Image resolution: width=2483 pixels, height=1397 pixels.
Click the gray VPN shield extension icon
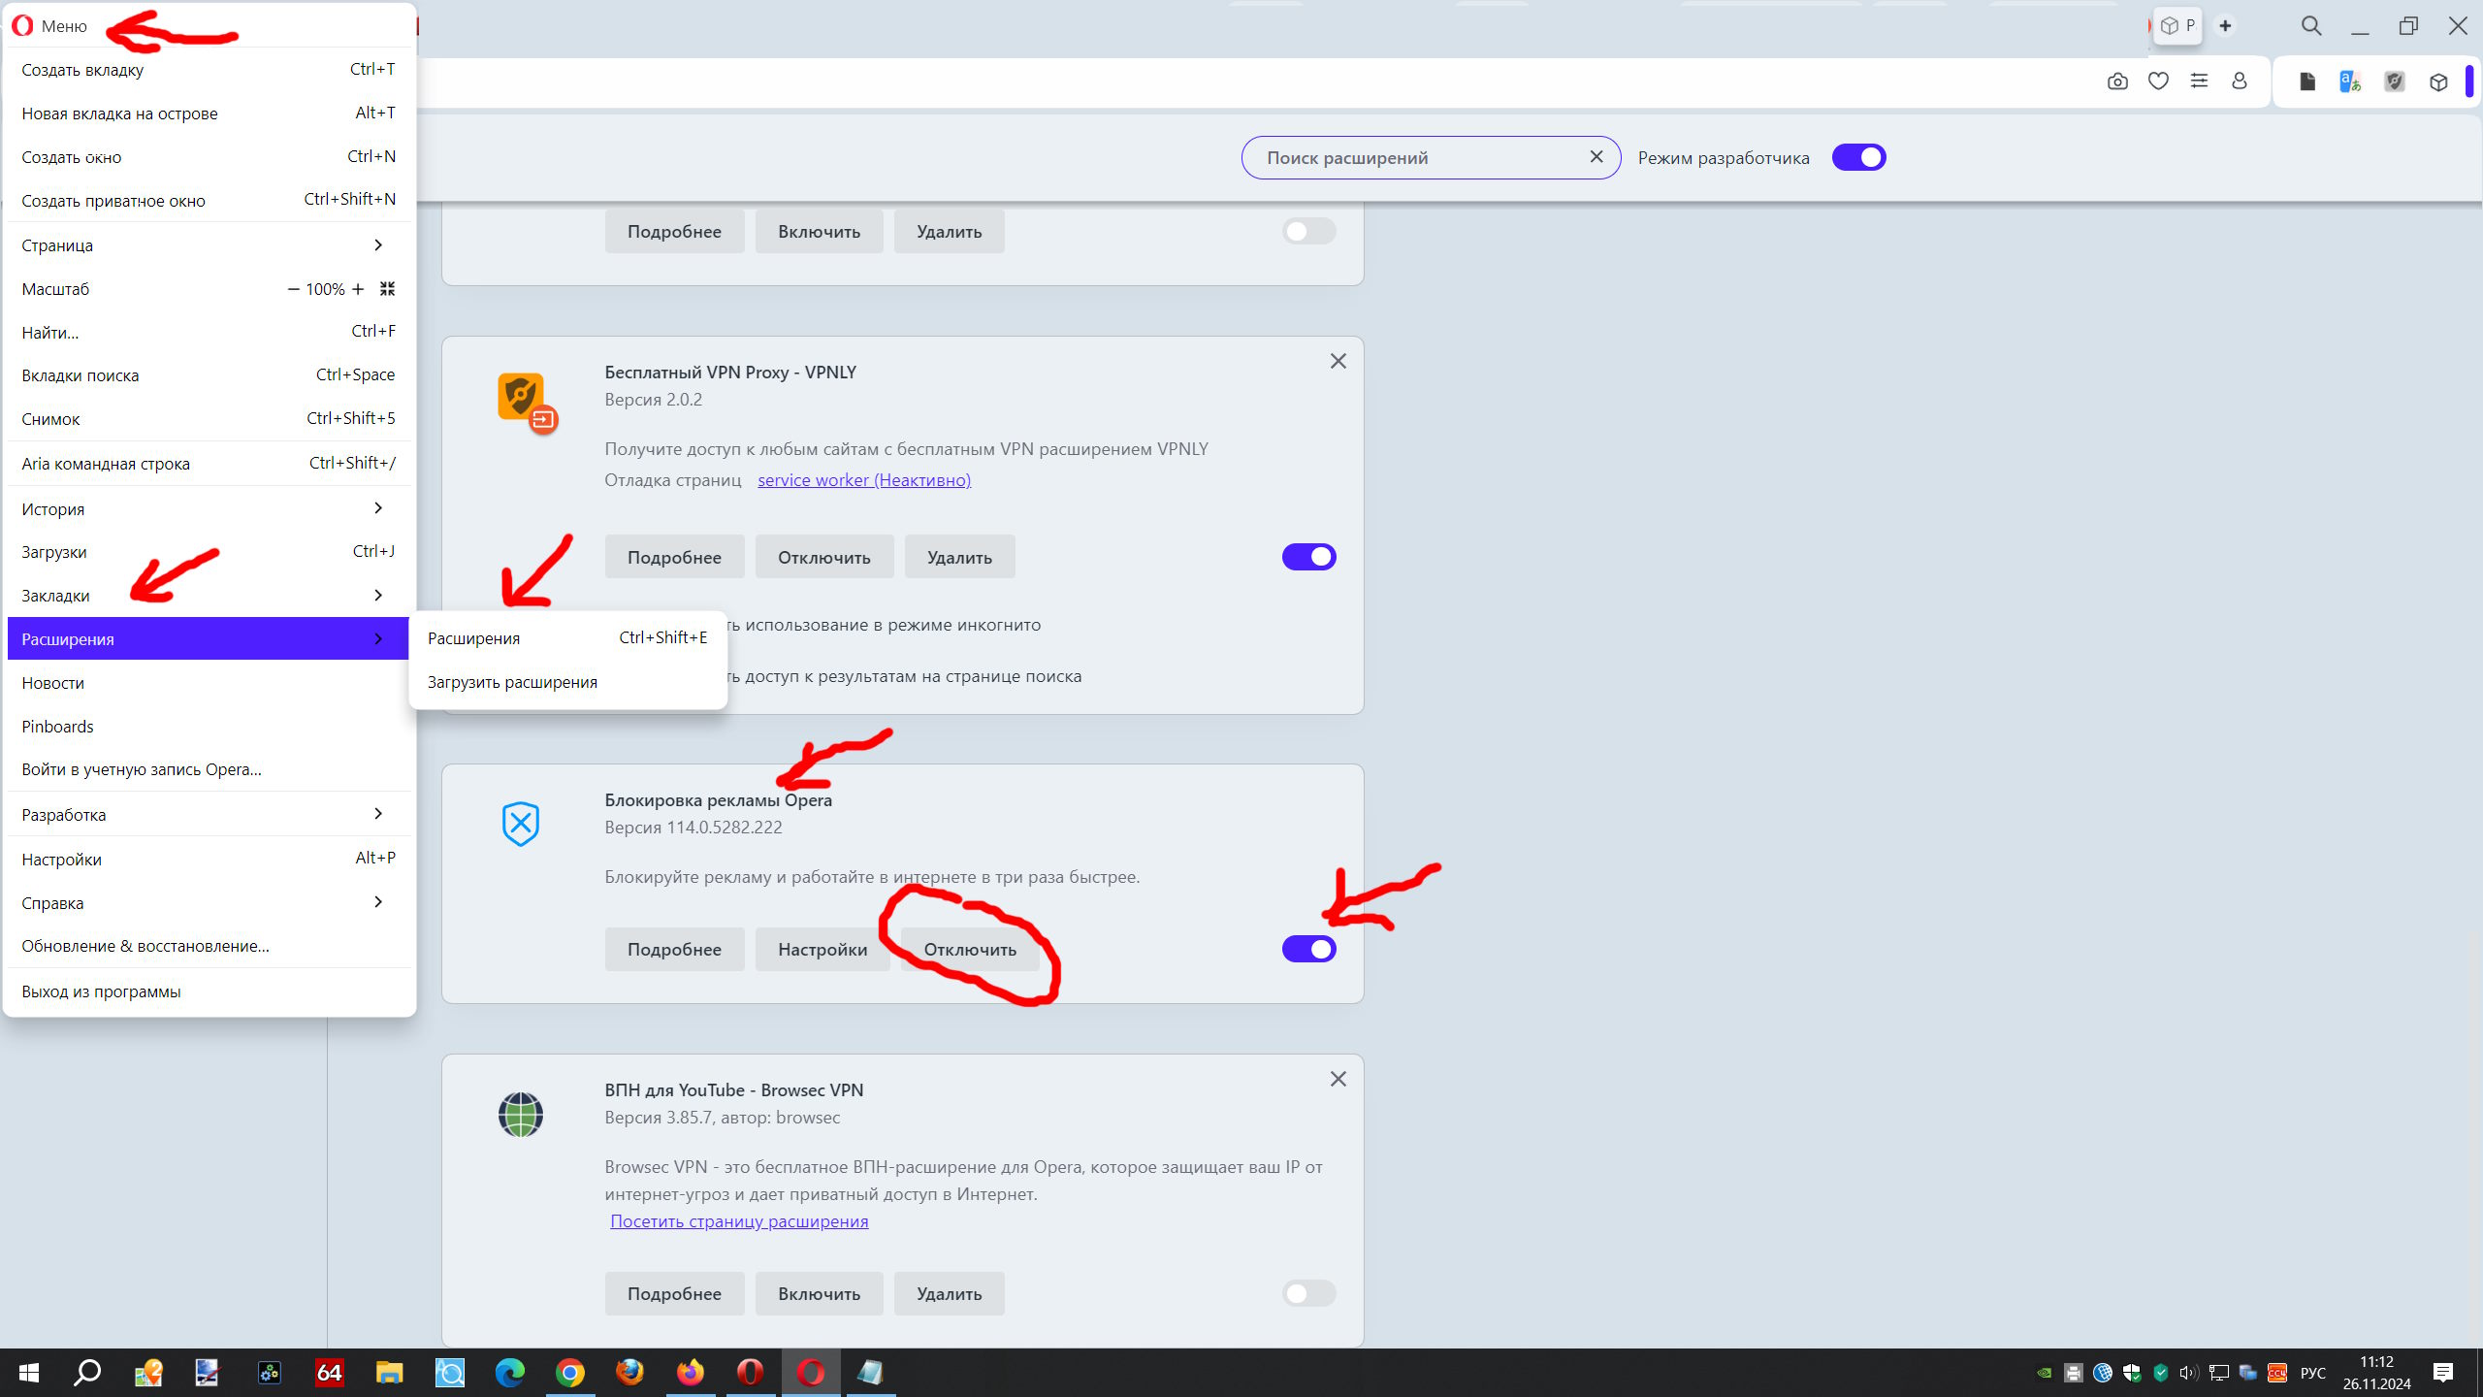click(2395, 81)
